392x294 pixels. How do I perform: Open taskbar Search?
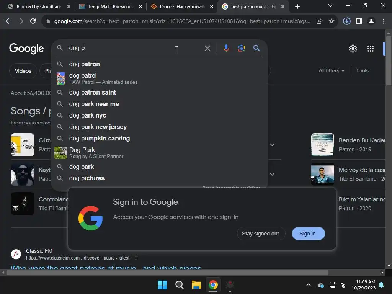click(179, 285)
